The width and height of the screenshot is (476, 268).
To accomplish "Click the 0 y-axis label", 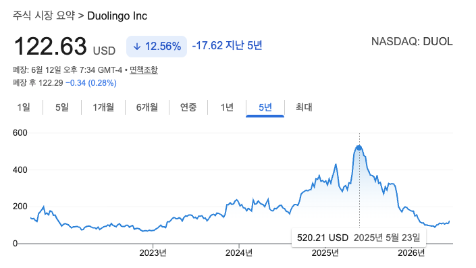I will click(15, 244).
